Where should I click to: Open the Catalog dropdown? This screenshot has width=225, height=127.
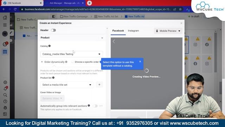click(x=72, y=54)
